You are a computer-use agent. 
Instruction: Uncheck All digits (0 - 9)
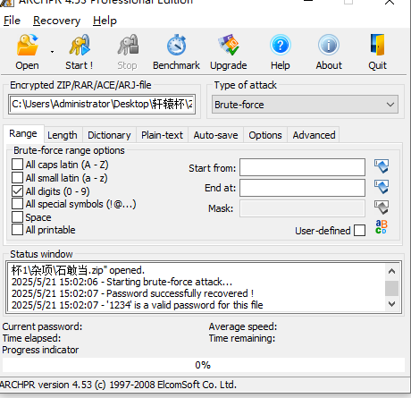17,191
